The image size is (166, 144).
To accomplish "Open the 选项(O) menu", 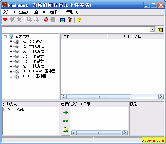I will pyautogui.click(x=56, y=12).
